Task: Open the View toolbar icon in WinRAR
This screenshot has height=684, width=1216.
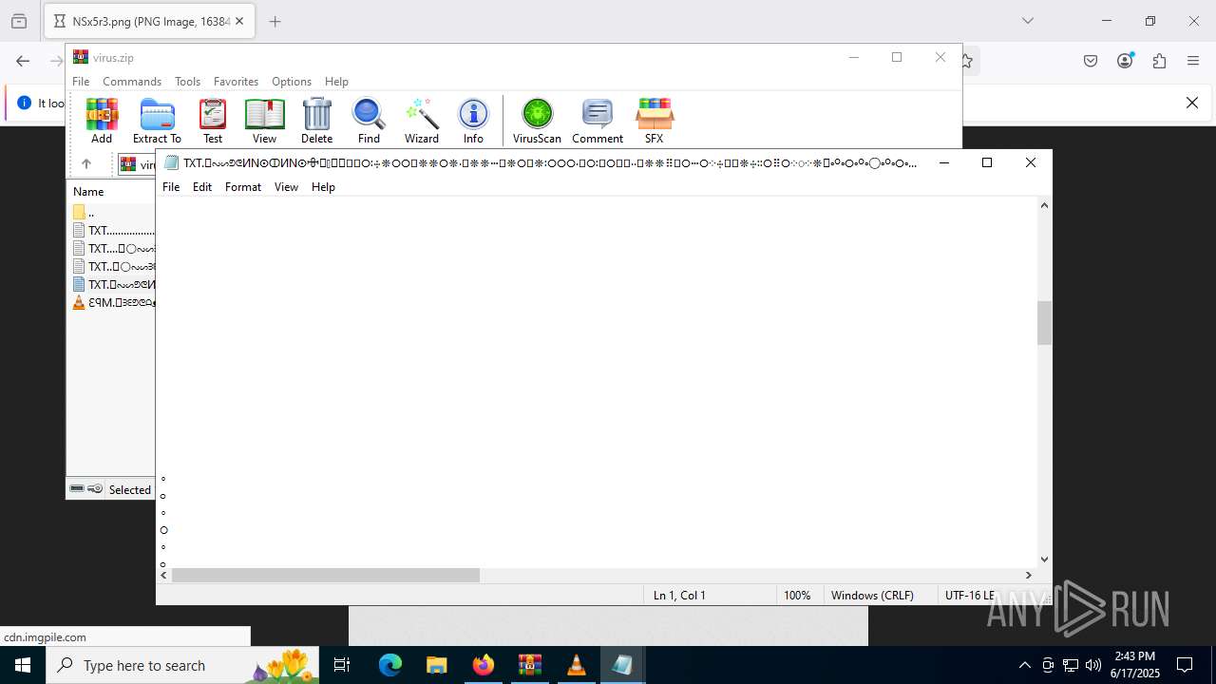Action: [264, 121]
